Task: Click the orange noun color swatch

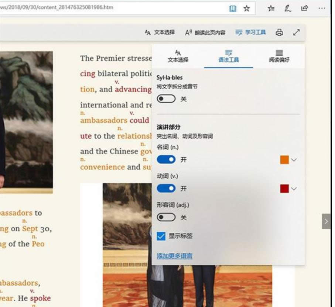Action: coord(284,160)
